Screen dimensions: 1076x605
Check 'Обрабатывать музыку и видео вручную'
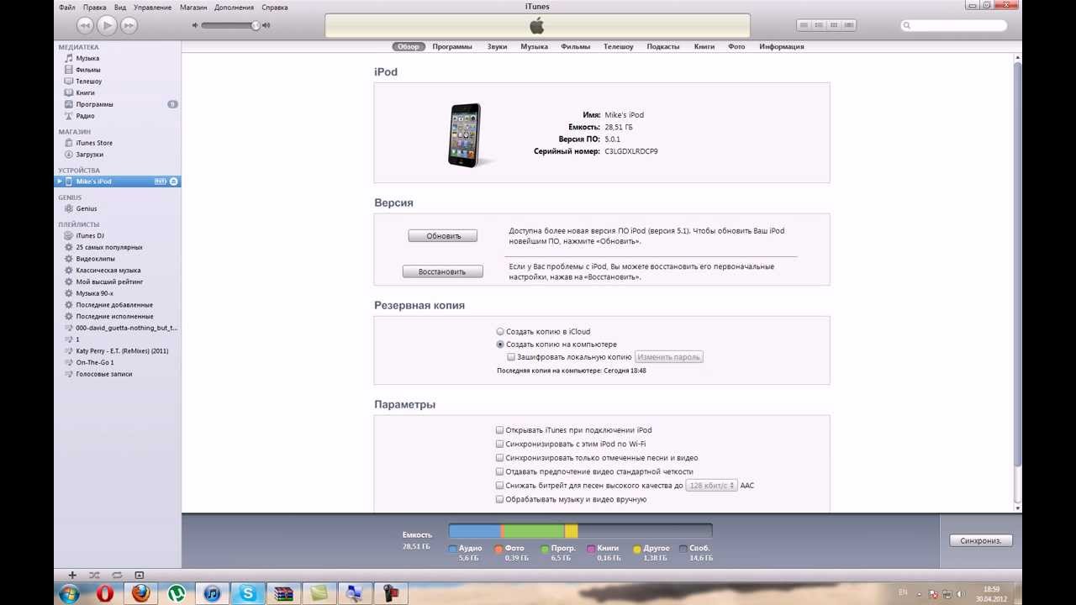(x=500, y=499)
